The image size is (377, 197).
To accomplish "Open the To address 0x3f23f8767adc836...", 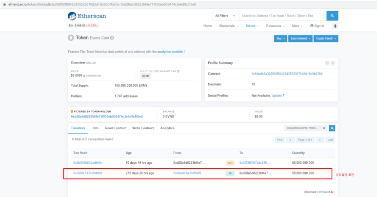I will coord(255,163).
